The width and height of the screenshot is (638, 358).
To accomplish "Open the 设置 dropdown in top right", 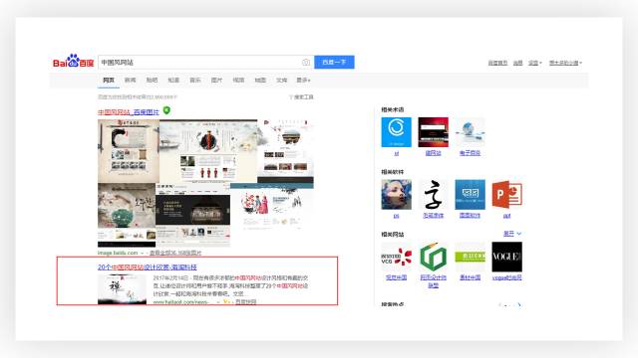I will click(534, 63).
